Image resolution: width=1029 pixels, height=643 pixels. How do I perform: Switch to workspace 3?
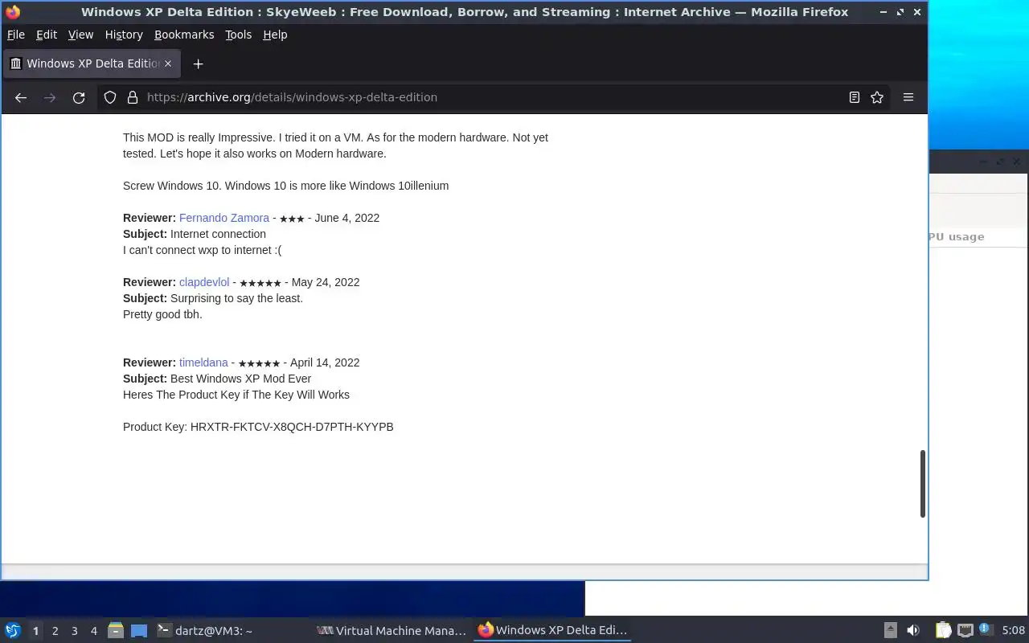pyautogui.click(x=74, y=631)
